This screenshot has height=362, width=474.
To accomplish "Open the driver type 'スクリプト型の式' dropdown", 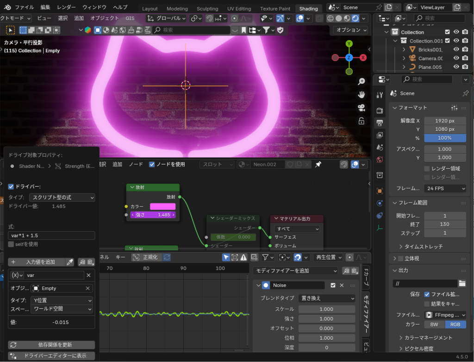I will point(63,197).
